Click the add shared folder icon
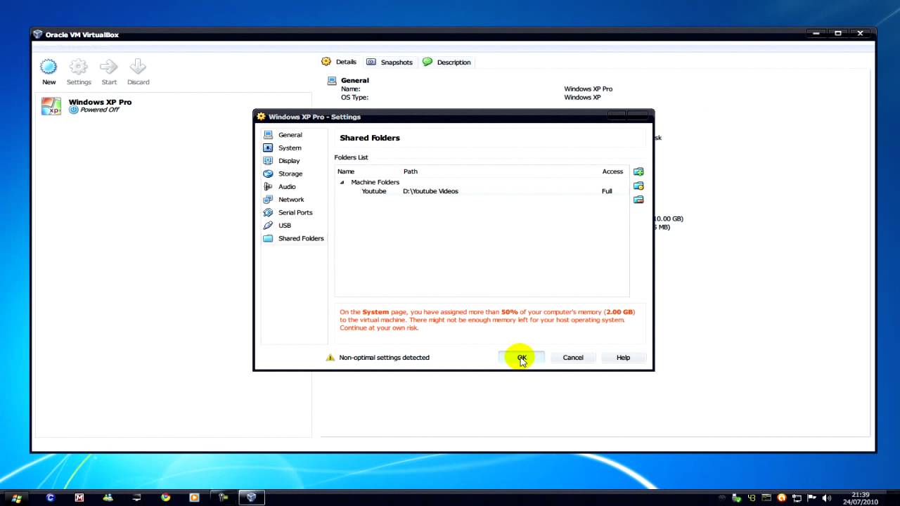This screenshot has height=506, width=900. click(638, 171)
